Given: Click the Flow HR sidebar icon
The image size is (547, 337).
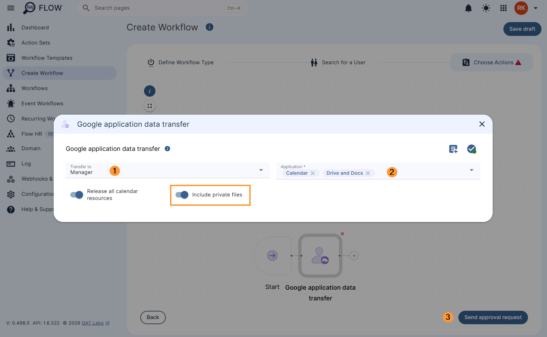Looking at the screenshot, I should click(x=11, y=134).
